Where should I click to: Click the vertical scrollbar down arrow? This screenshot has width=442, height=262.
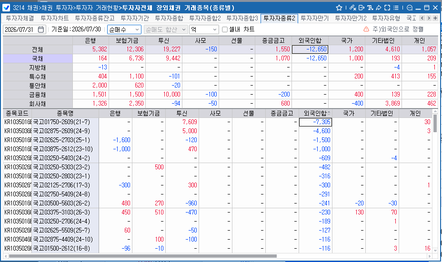pyautogui.click(x=435, y=250)
